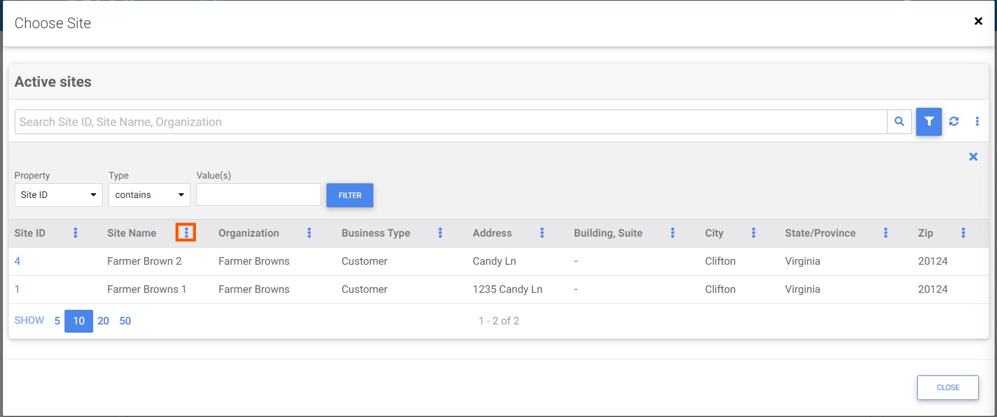Expand the Property dropdown
This screenshot has width=997, height=417.
coord(58,195)
